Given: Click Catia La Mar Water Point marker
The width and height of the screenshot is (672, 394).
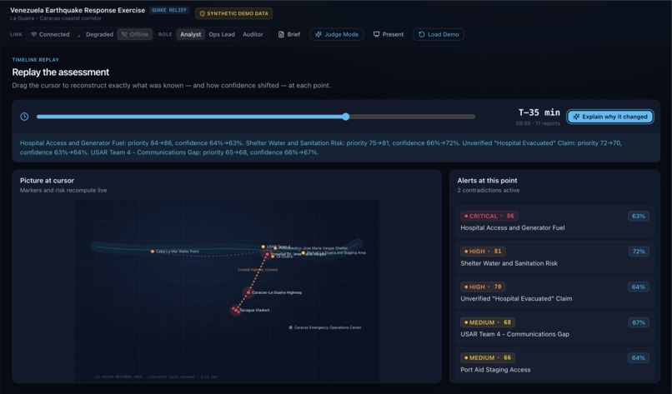Looking at the screenshot, I should 153,252.
